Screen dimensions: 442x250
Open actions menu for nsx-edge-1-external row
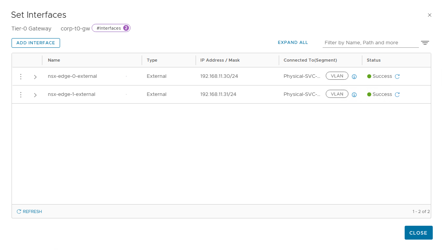[x=20, y=94]
